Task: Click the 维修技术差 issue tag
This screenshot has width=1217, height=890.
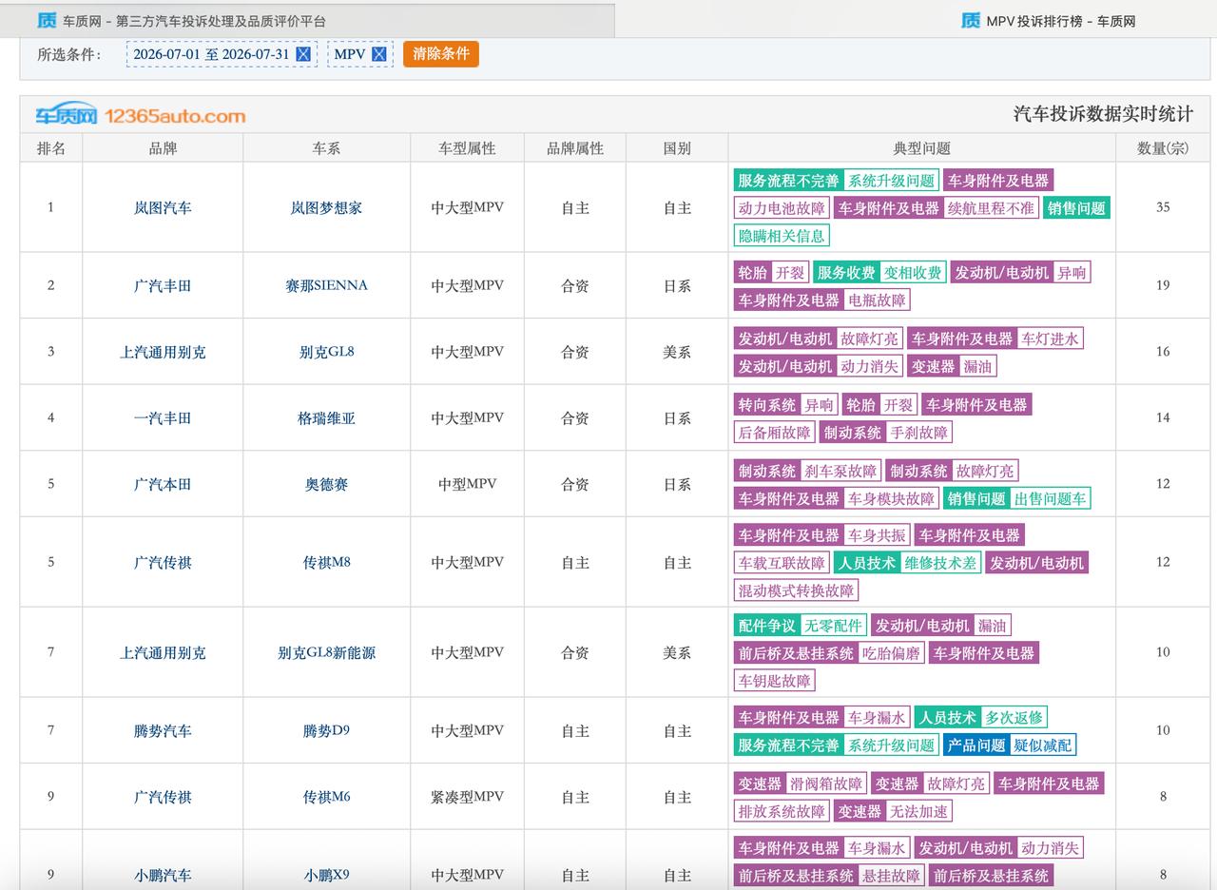Action: [x=939, y=563]
